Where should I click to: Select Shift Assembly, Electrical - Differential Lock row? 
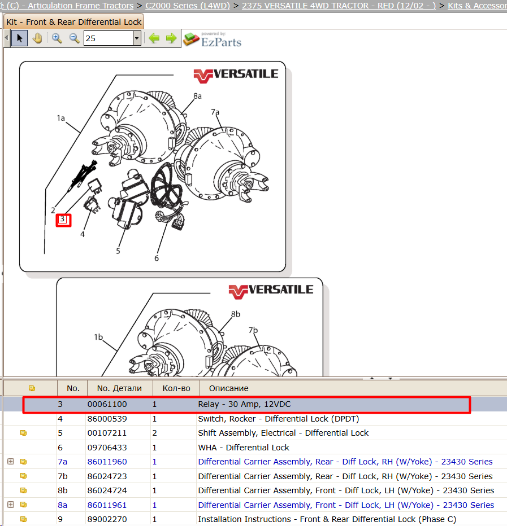pos(255,433)
